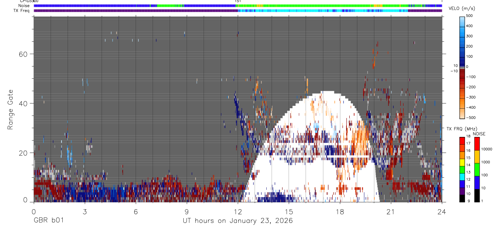Click the green swatch of NOISE legend
The height and width of the screenshot is (229, 497).
476,169
